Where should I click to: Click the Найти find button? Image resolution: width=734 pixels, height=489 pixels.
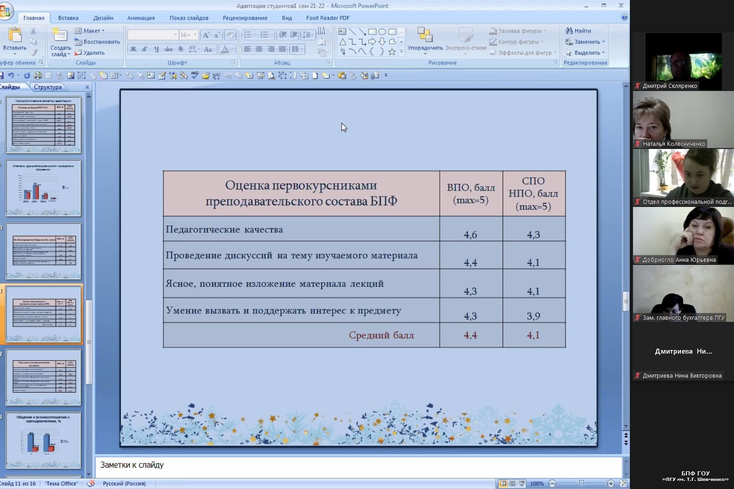[x=578, y=31]
